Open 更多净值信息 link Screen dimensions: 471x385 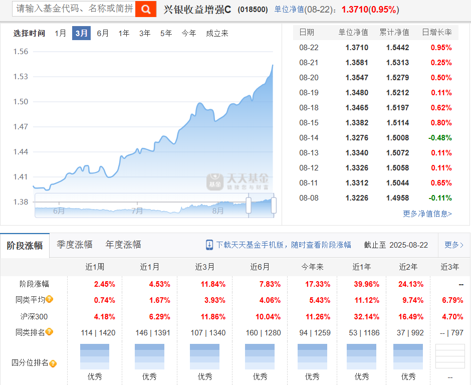[427, 214]
